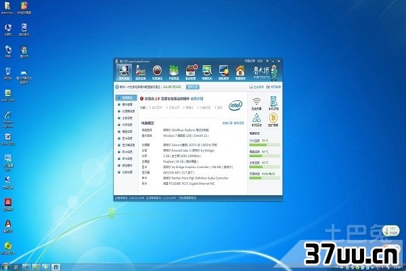Select 硬件健康 hardware health in sidebar
Screen dimensions: 406x271
coord(126,104)
